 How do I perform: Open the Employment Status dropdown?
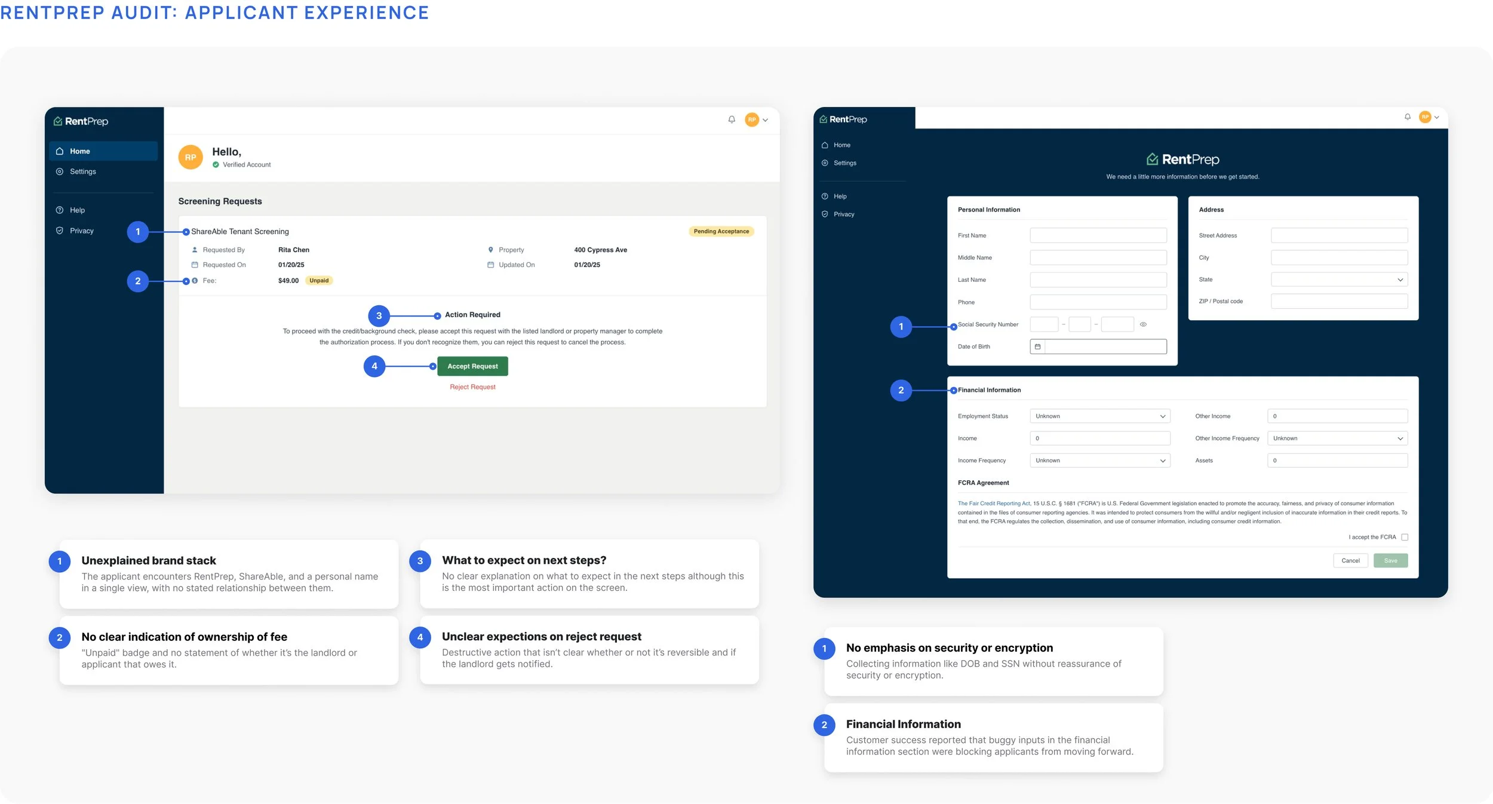click(1100, 416)
